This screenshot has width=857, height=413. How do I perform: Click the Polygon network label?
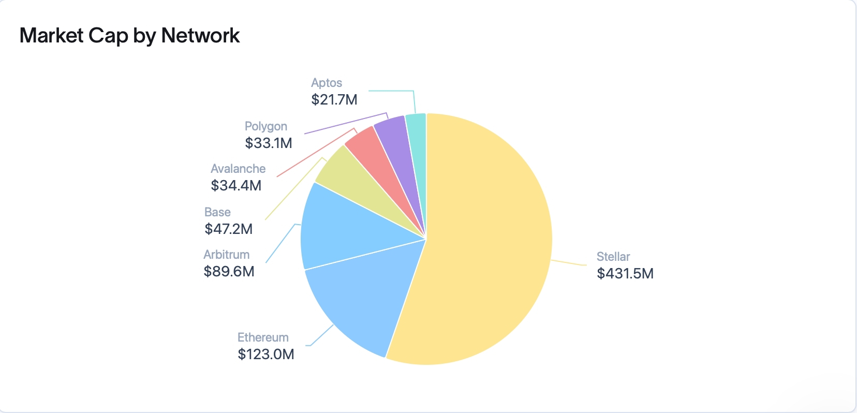[265, 126]
